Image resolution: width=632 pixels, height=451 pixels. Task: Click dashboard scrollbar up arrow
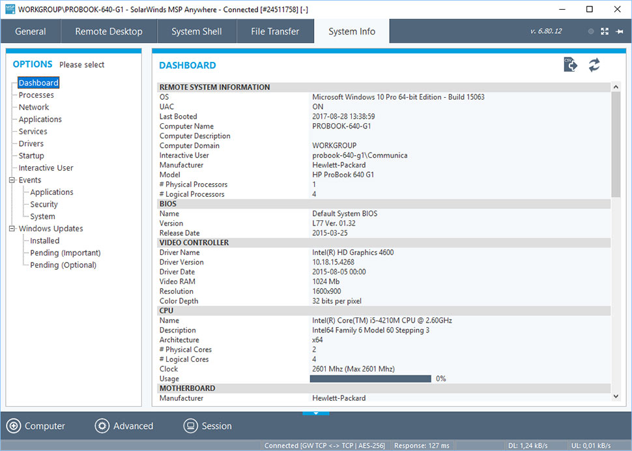(616, 87)
